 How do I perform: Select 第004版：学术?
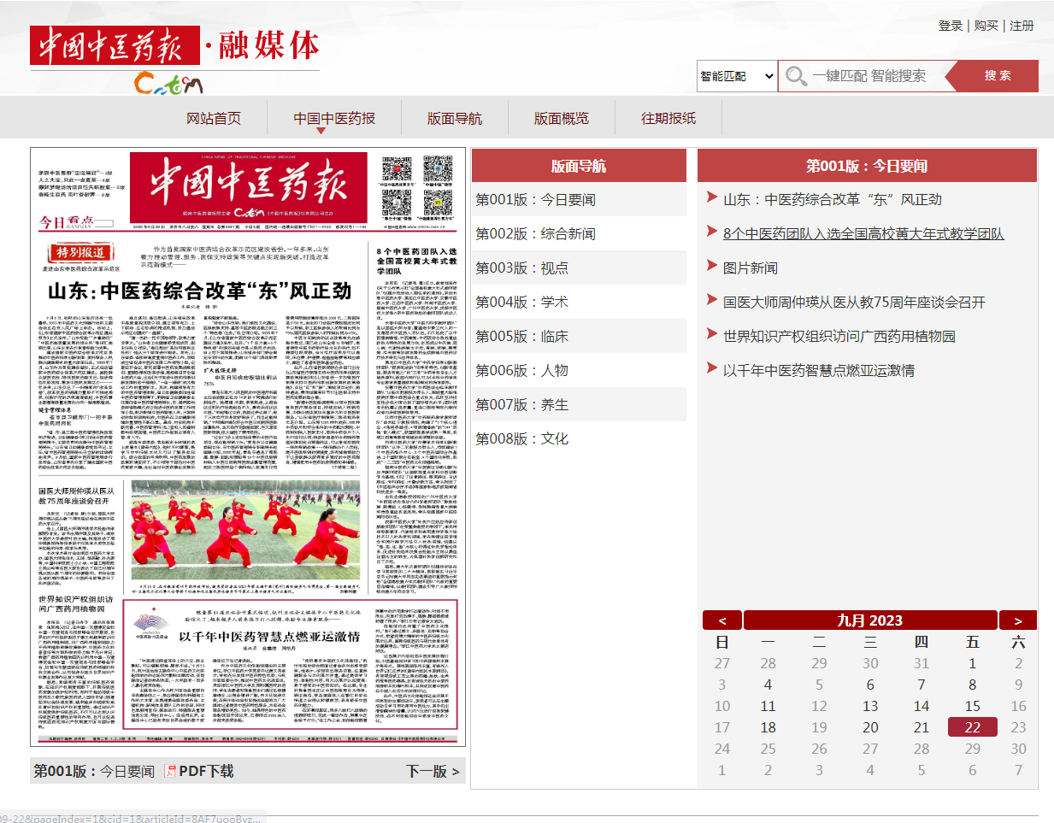point(522,302)
